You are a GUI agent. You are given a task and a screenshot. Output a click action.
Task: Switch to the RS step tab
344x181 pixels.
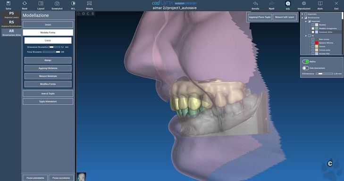tap(11, 24)
